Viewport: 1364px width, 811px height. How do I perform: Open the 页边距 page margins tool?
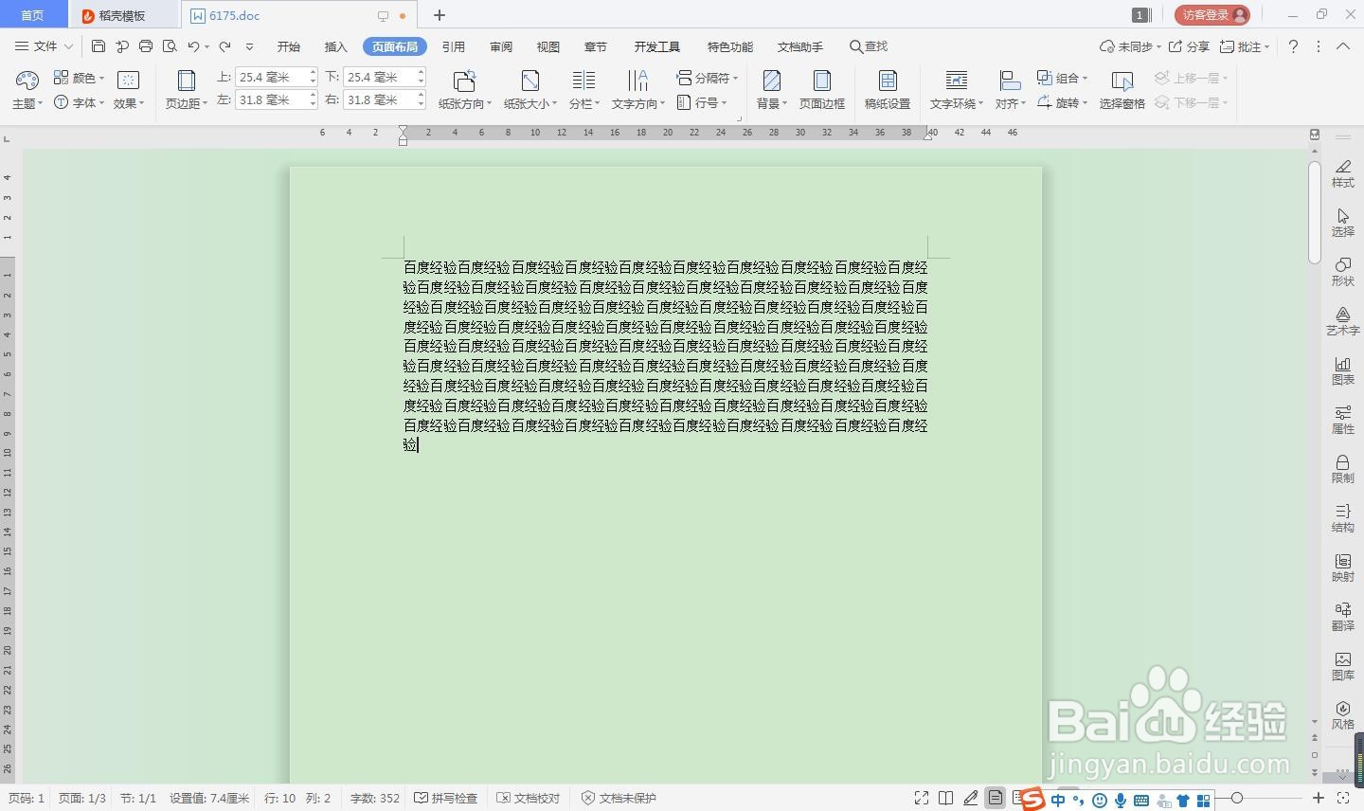(x=187, y=90)
